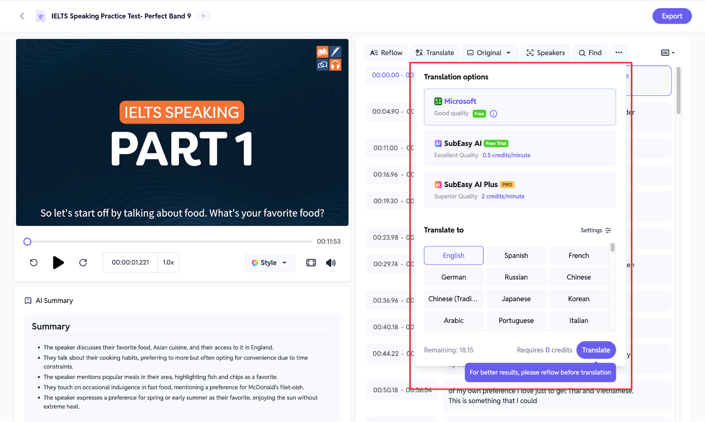Expand the Original language dropdown
705x422 pixels.
[489, 53]
